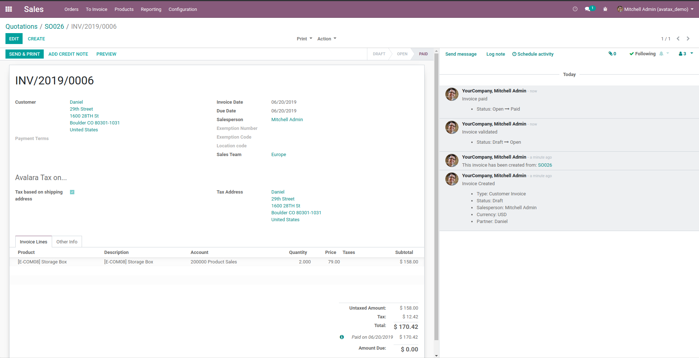
Task: Open the conversations chat bubble icon
Action: click(x=587, y=9)
